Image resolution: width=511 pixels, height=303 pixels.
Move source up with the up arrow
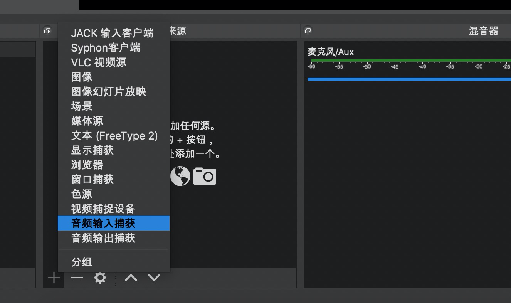131,278
